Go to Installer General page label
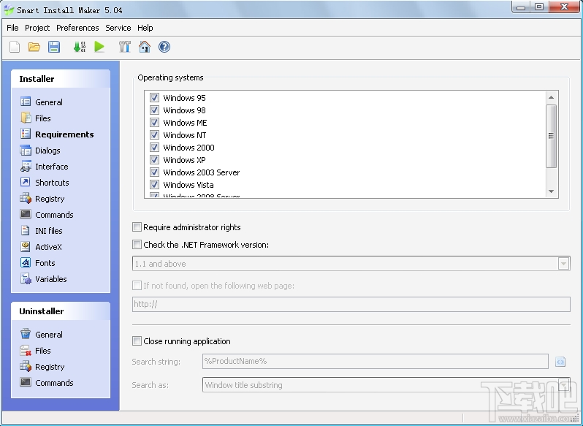The image size is (583, 426). point(49,102)
